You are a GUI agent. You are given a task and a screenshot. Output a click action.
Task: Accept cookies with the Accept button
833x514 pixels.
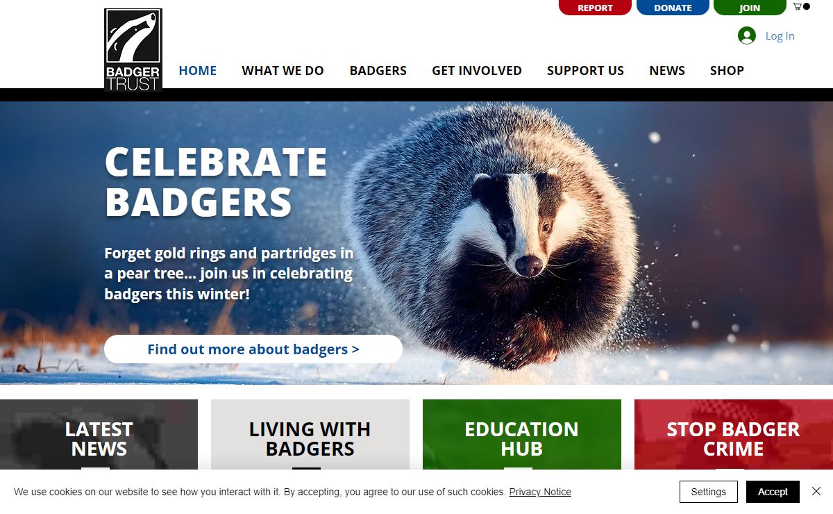click(773, 492)
